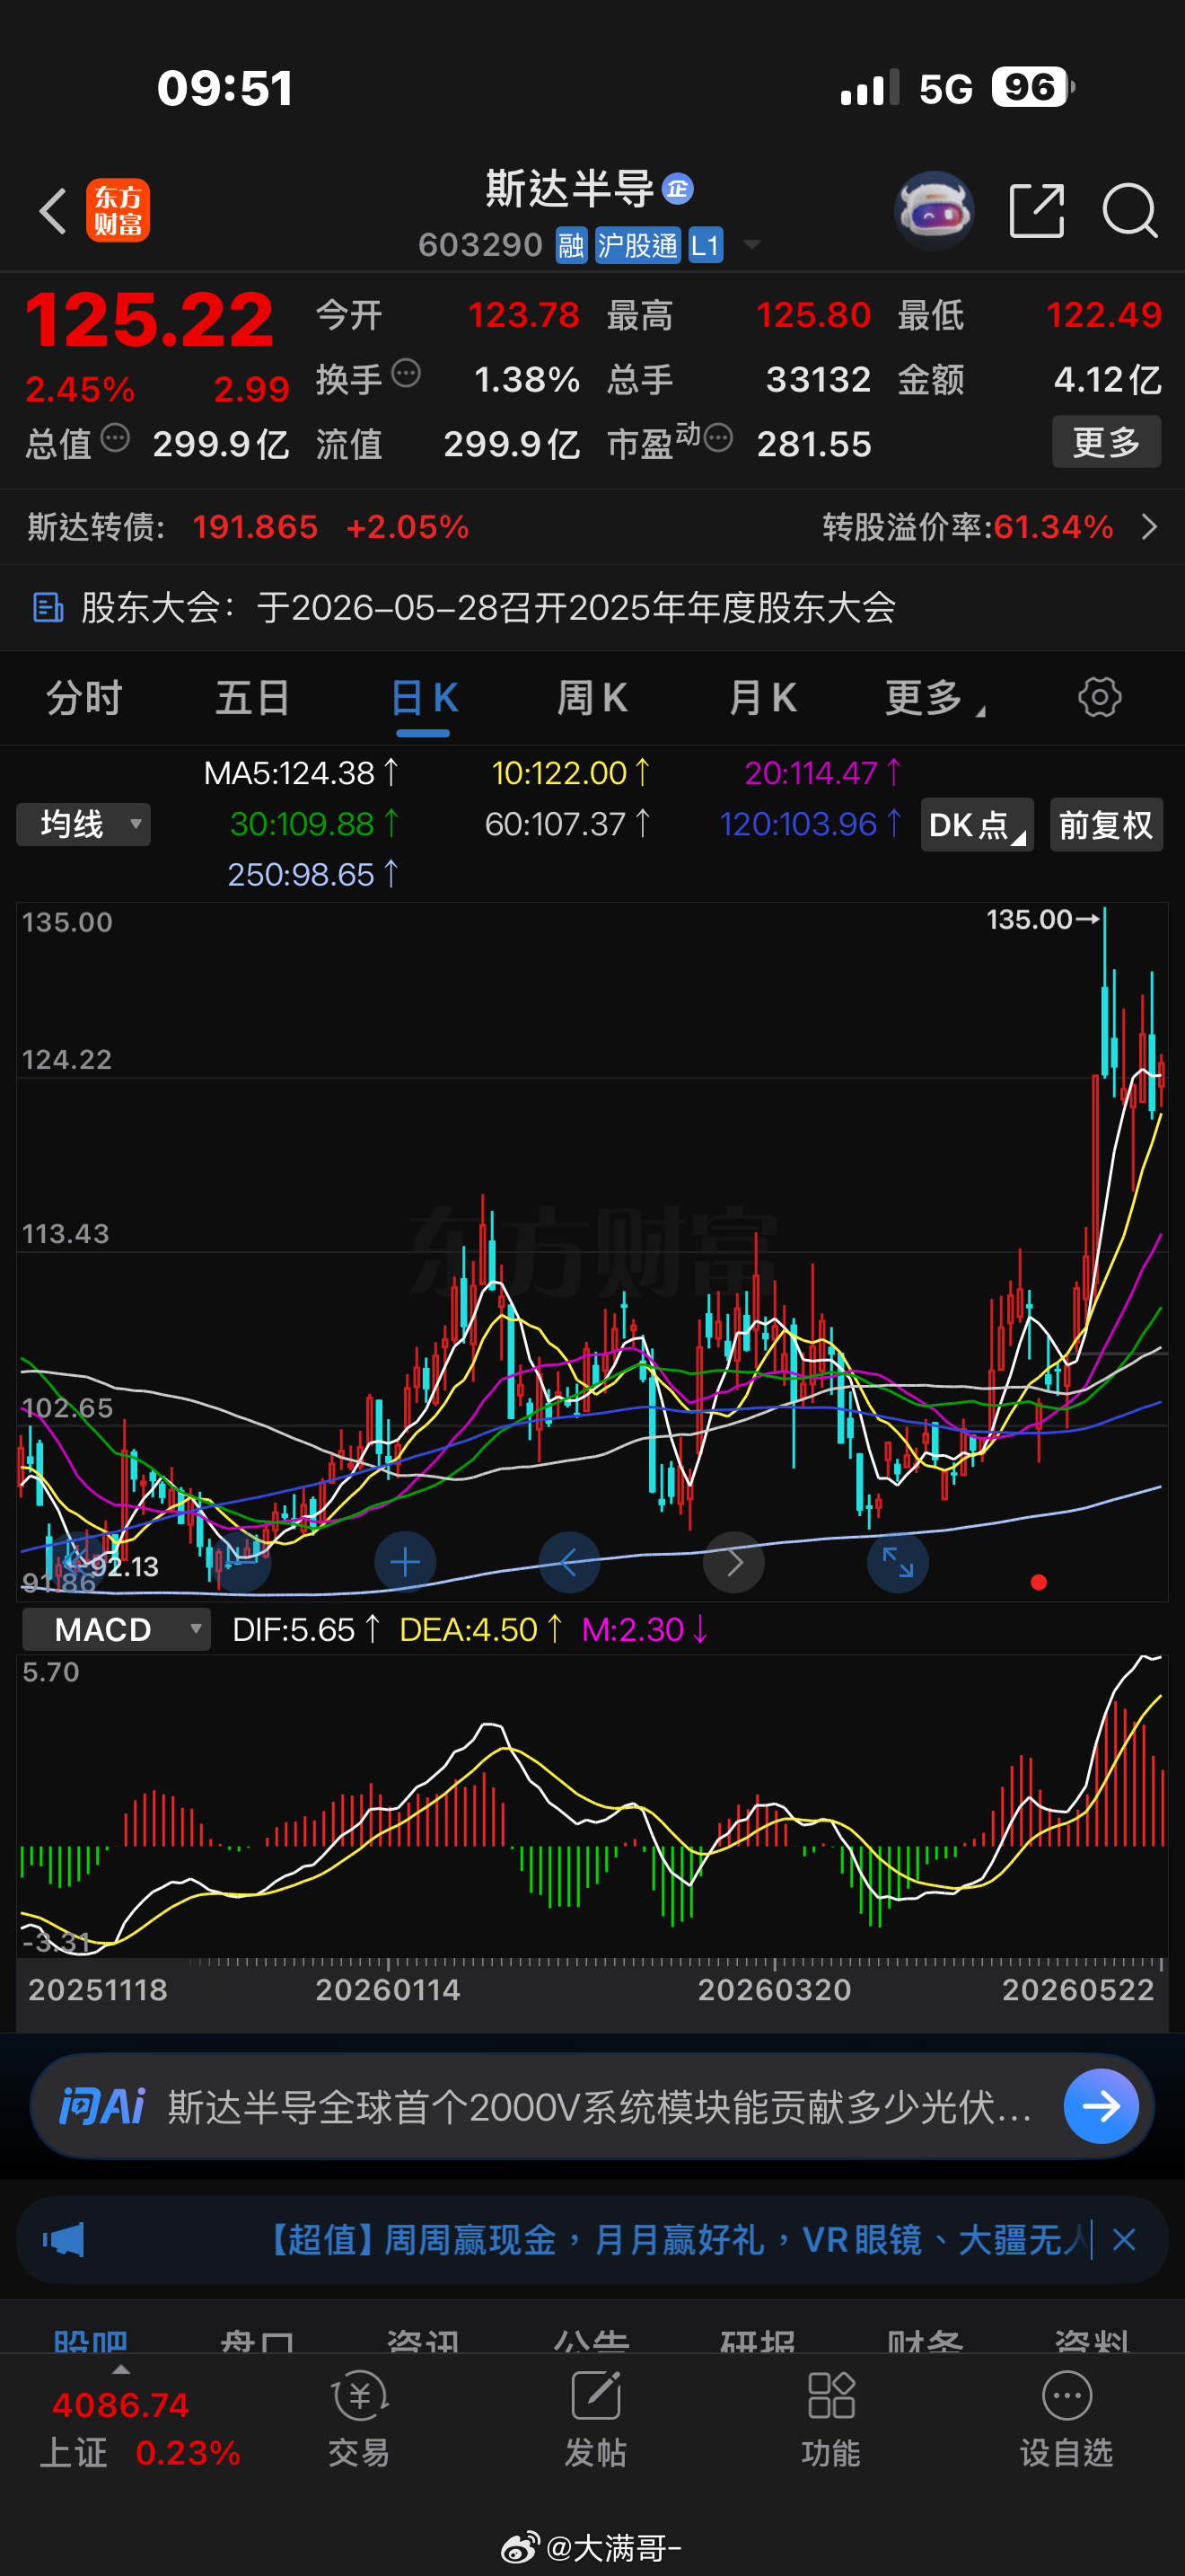Viewport: 1185px width, 2576px height.
Task: Tap the L1 quote level tag
Action: [x=706, y=245]
